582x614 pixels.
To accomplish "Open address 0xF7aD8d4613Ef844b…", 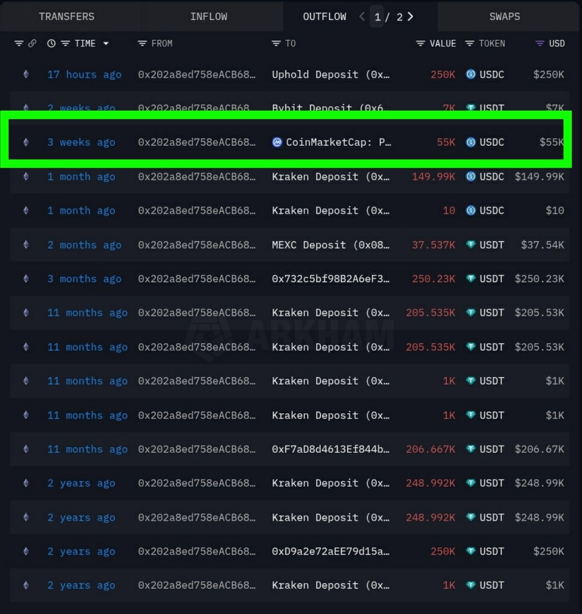I will click(x=331, y=449).
